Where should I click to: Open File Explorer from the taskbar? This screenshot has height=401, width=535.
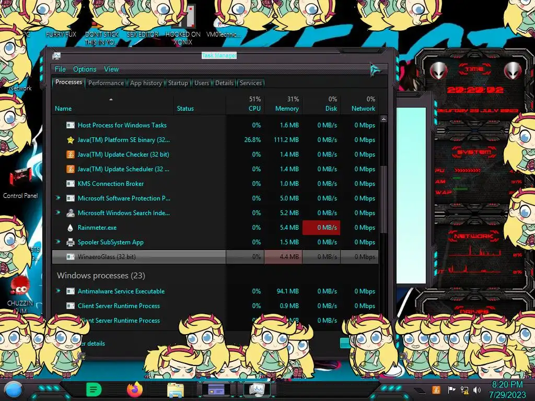coord(176,390)
